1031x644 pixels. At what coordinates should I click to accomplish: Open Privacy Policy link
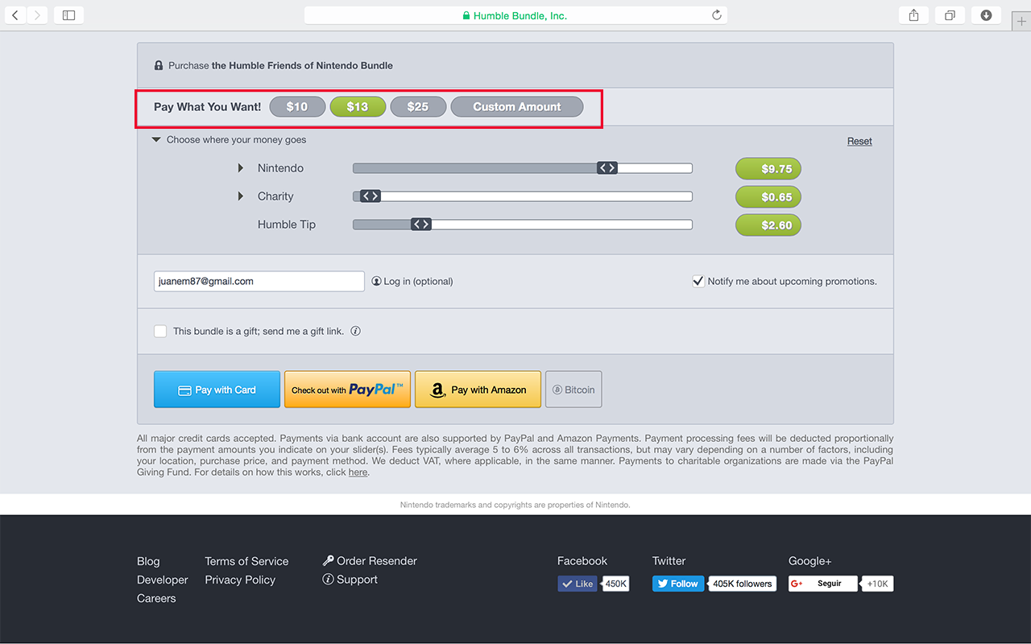pyautogui.click(x=240, y=580)
